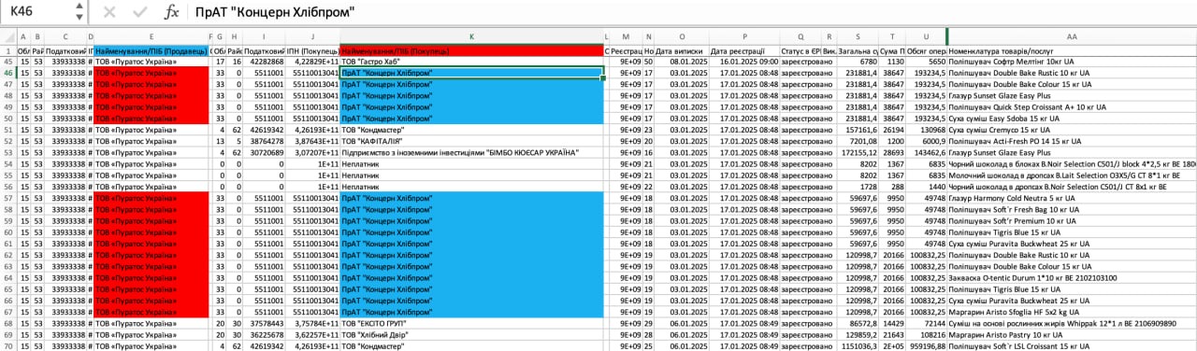This screenshot has height=351, width=1197.
Task: Click cell Поліпшувач Quick Step Croissant A+
Action: click(1072, 106)
